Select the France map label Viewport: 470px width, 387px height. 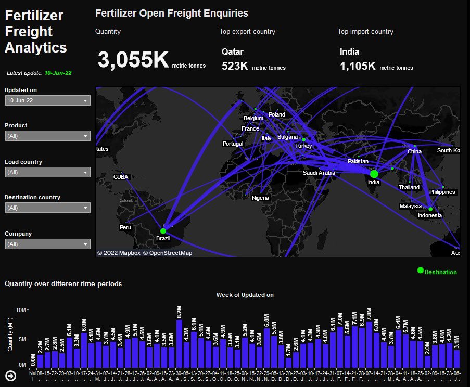tap(250, 128)
